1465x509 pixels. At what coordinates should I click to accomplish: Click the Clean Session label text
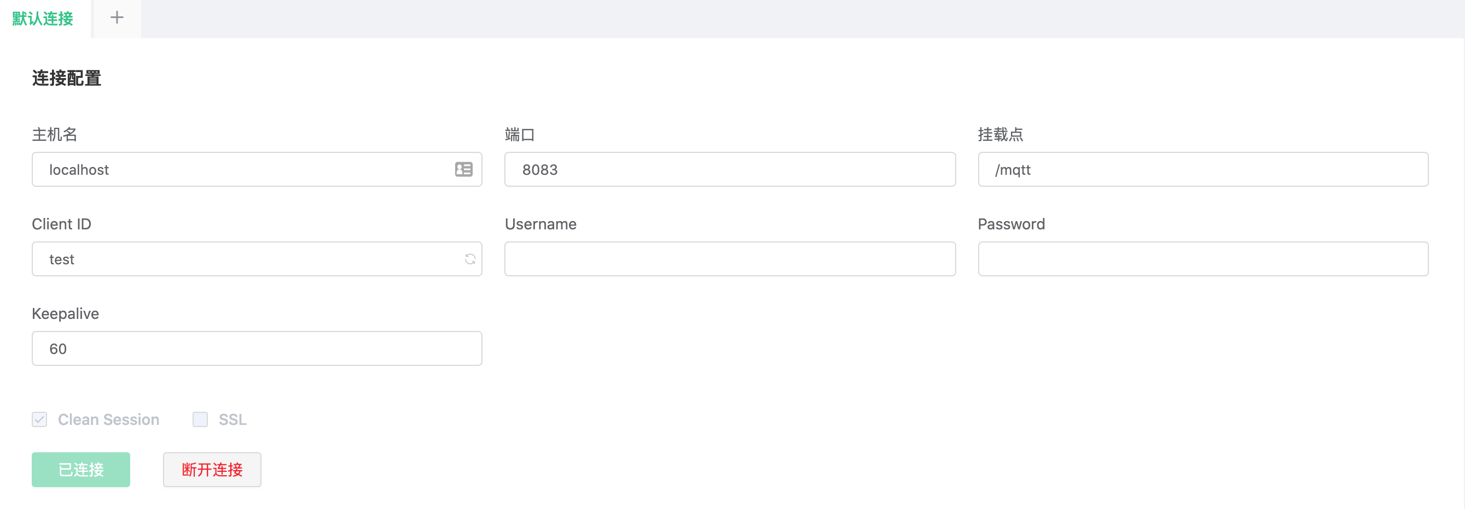pos(108,419)
